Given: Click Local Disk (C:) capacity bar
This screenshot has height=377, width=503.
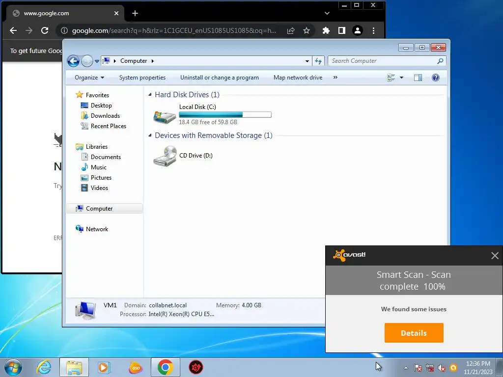Looking at the screenshot, I should pyautogui.click(x=225, y=114).
